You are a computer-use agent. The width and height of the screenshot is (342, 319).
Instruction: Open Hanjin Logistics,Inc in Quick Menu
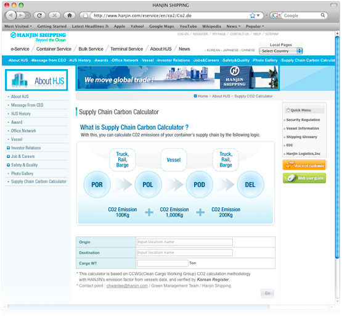click(303, 154)
